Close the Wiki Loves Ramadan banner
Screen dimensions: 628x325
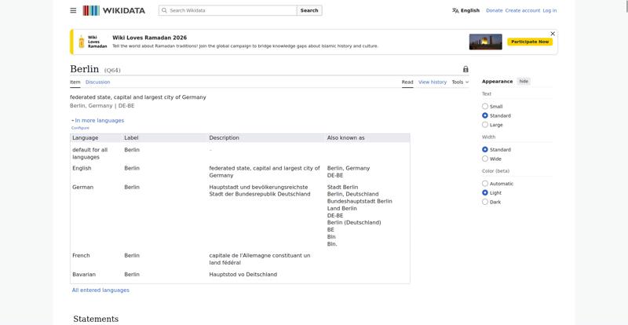(x=553, y=34)
